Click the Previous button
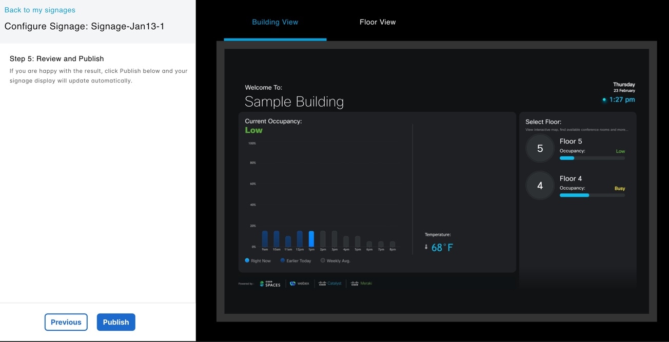 pos(66,322)
